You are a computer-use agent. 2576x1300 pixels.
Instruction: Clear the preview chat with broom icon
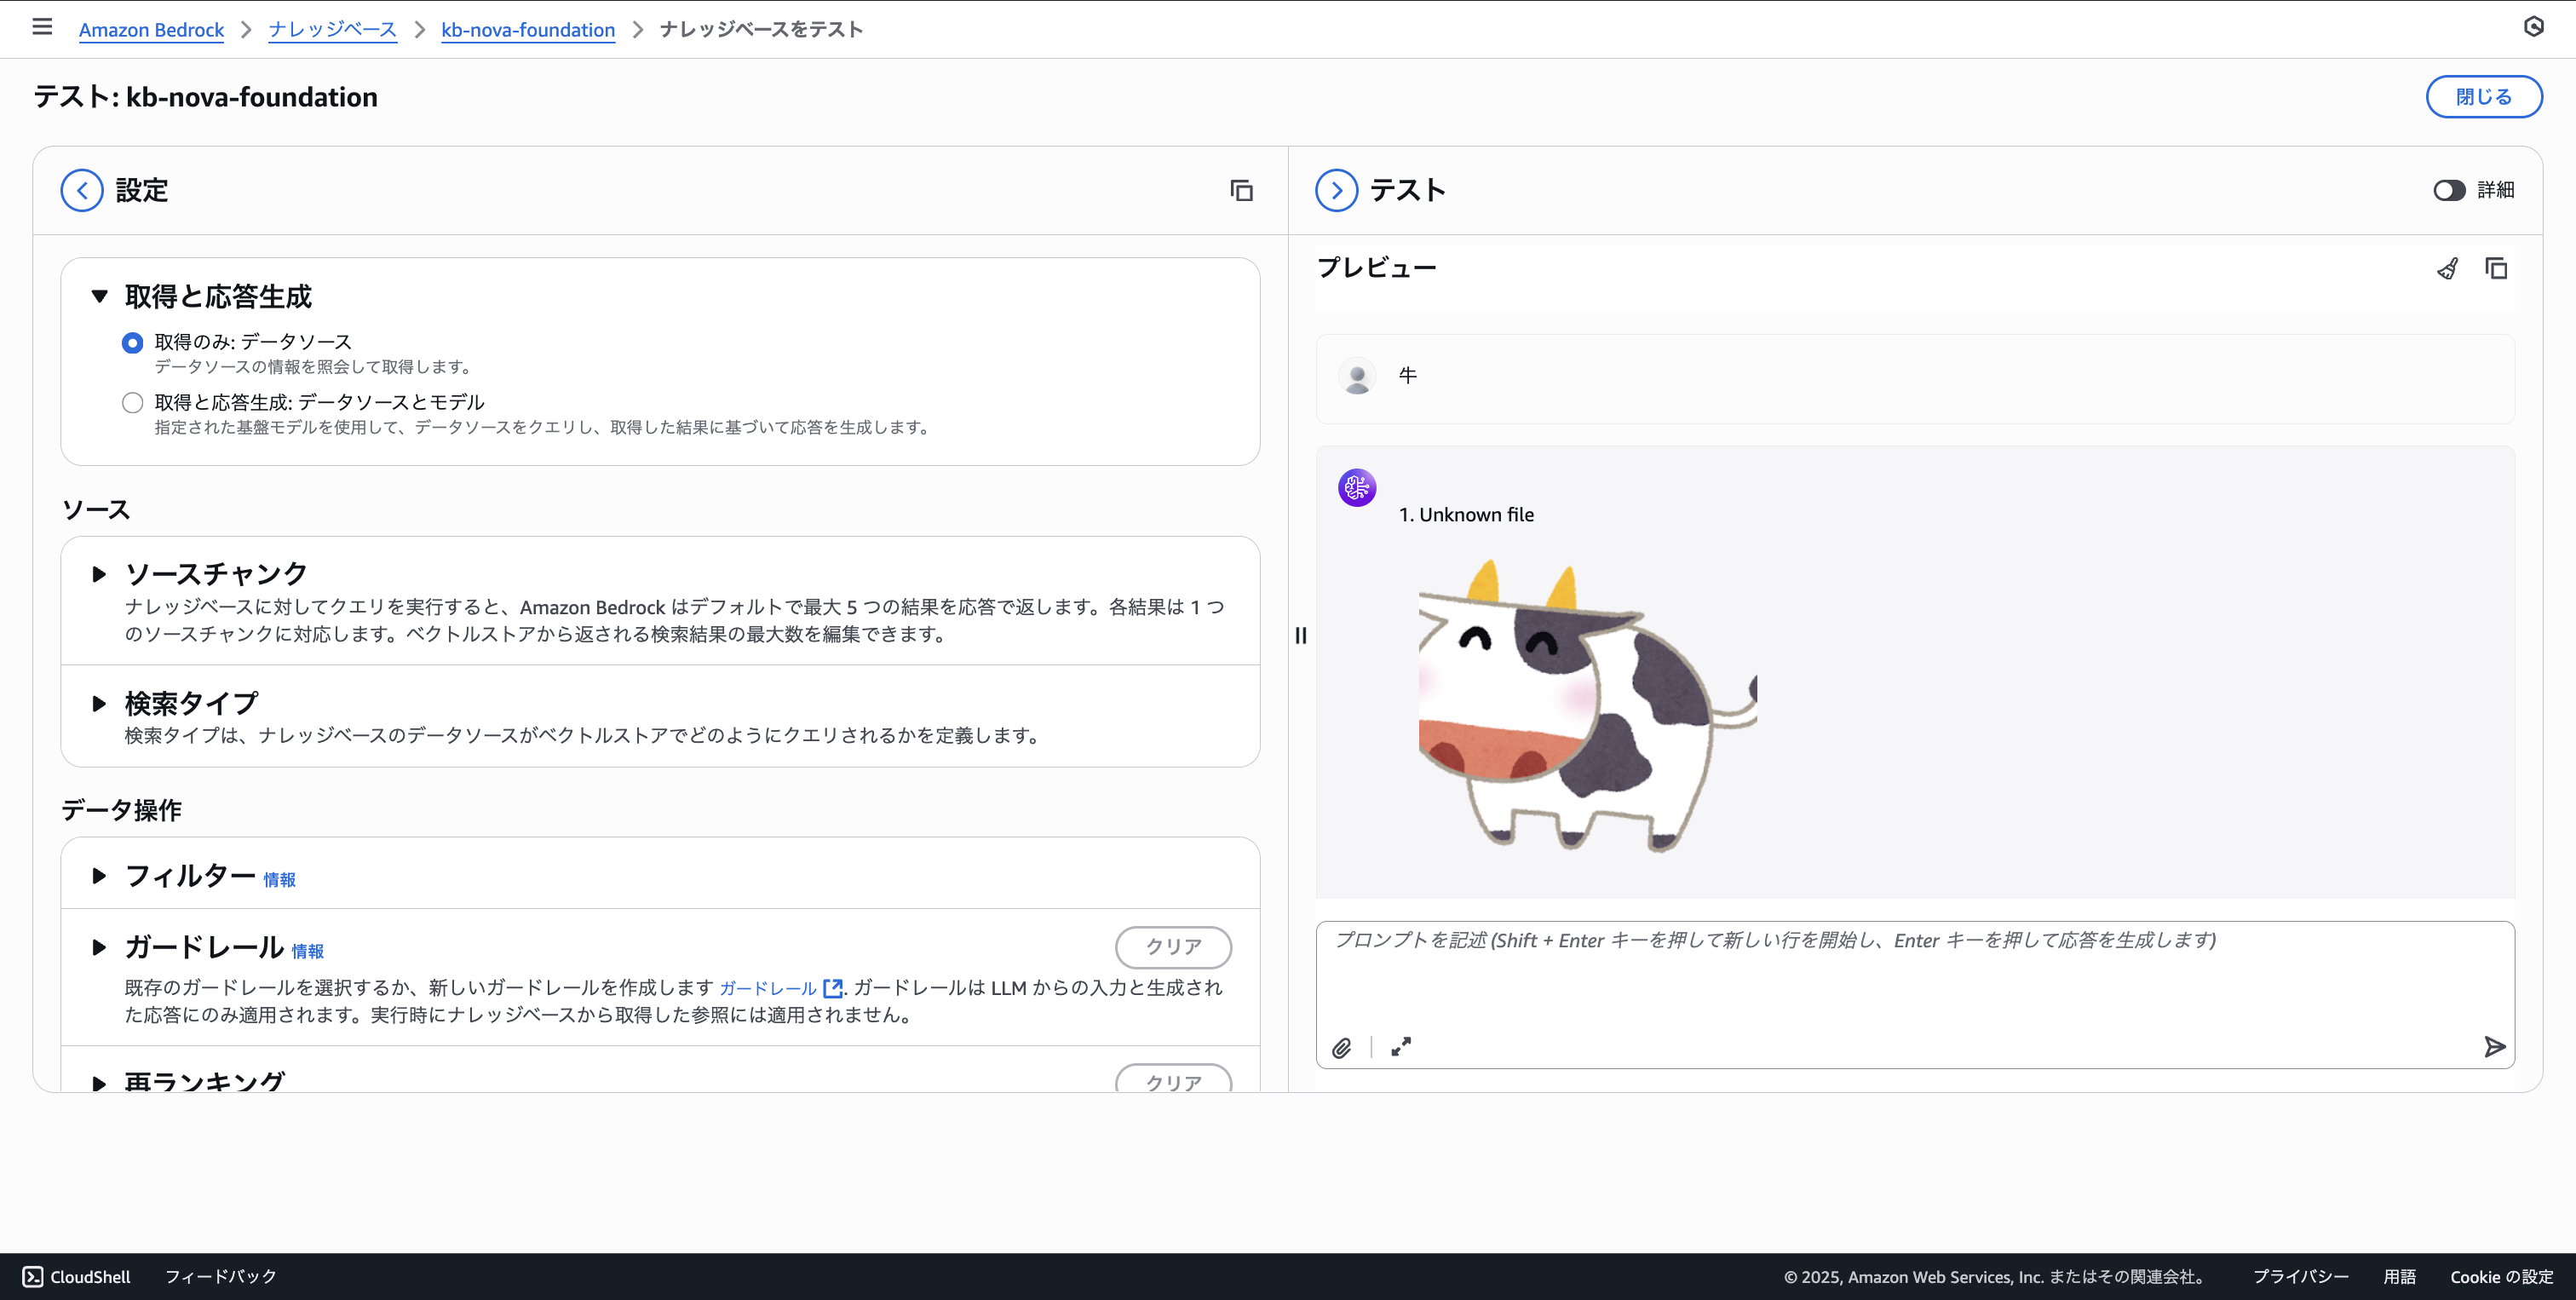(2447, 268)
